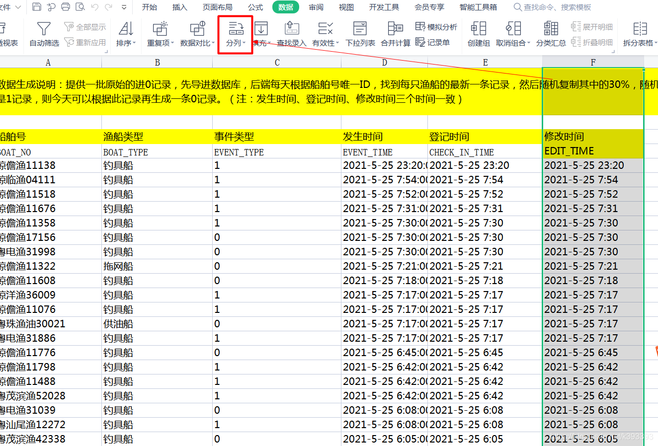This screenshot has width=658, height=446.
Task: Click the 取消组合 ungroup icon
Action: [x=513, y=29]
